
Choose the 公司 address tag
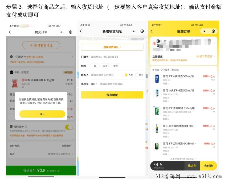pos(105,66)
